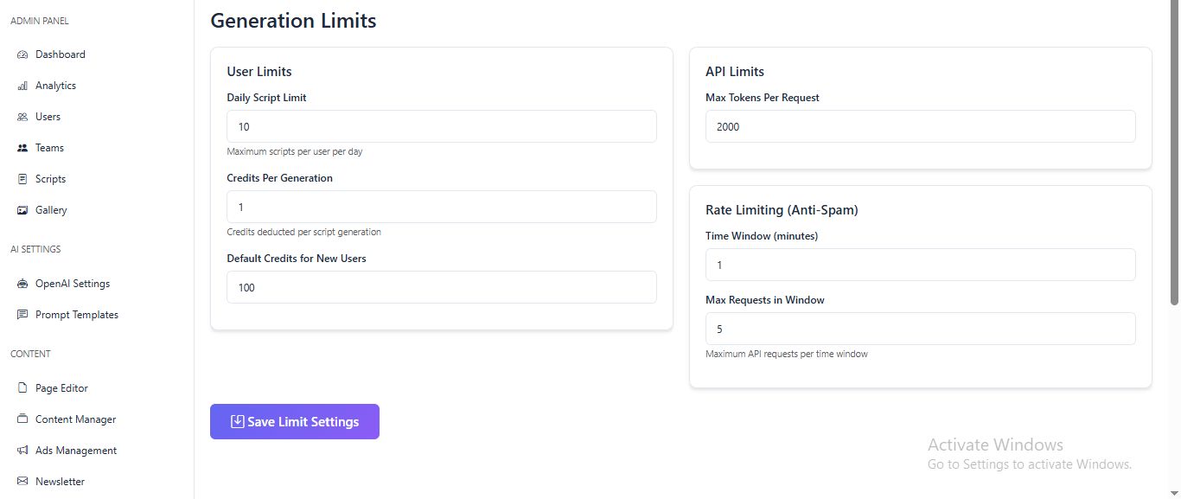Click into the Daily Script Limit field
Screen dimensions: 1181x499
pos(441,126)
